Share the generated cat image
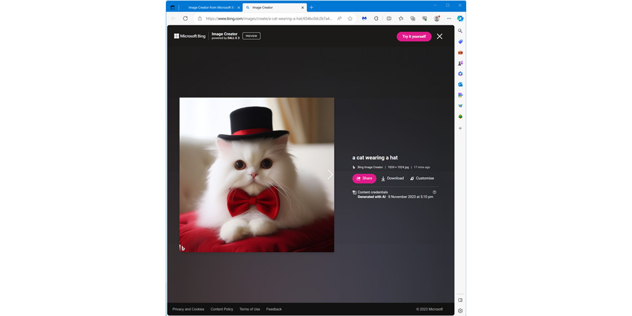Image resolution: width=632 pixels, height=316 pixels. 364,178
